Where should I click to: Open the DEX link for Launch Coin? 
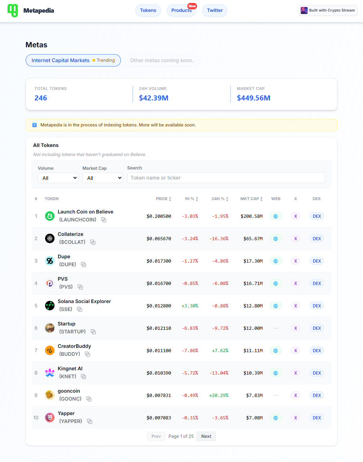coord(317,216)
